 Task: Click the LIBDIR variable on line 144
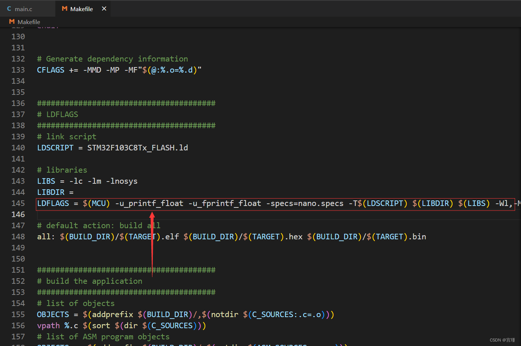click(50, 192)
